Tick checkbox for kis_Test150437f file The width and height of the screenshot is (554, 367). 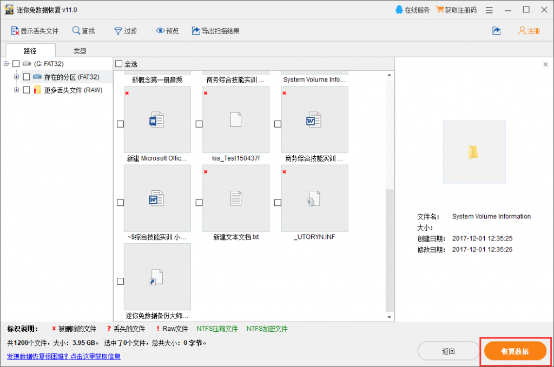click(199, 124)
